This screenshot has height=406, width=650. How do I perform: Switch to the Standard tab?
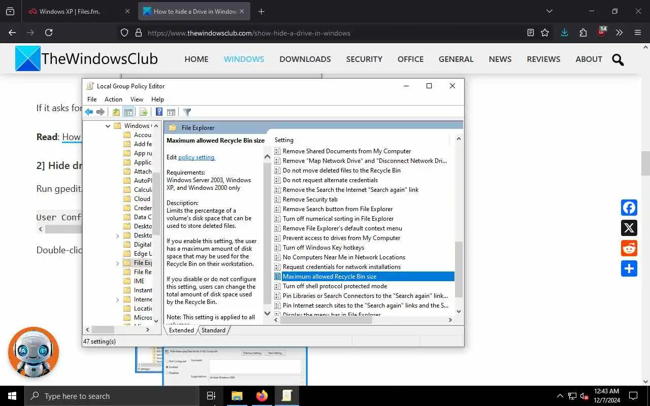213,330
